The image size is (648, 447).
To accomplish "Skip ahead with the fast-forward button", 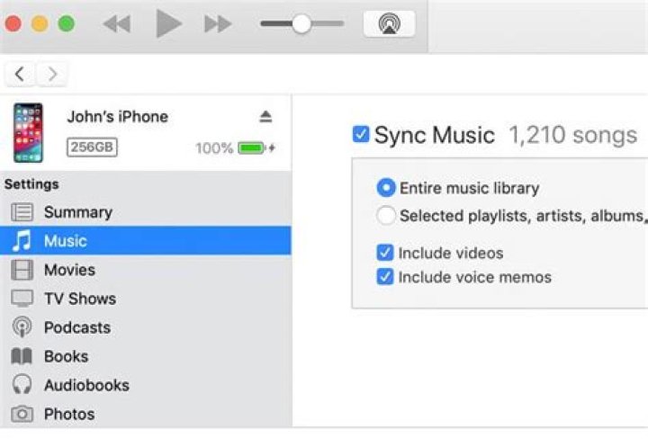I will tap(218, 24).
